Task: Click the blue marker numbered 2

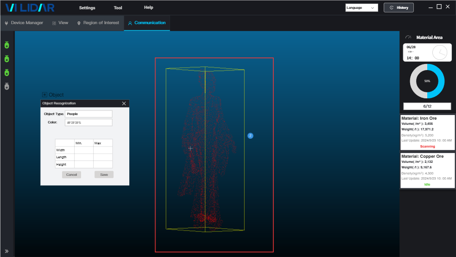Action: pos(250,136)
